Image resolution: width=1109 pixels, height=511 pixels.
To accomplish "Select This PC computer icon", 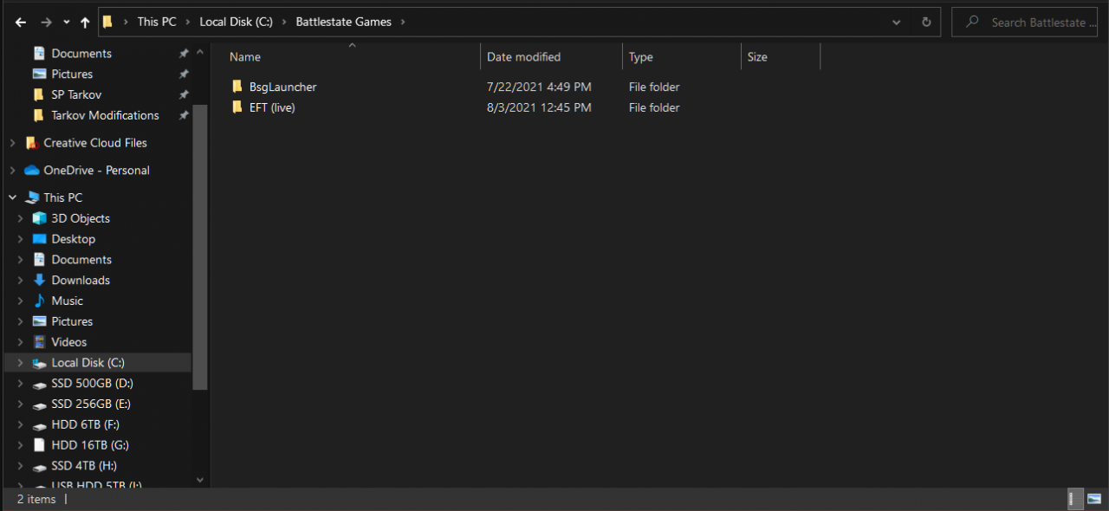I will (32, 197).
